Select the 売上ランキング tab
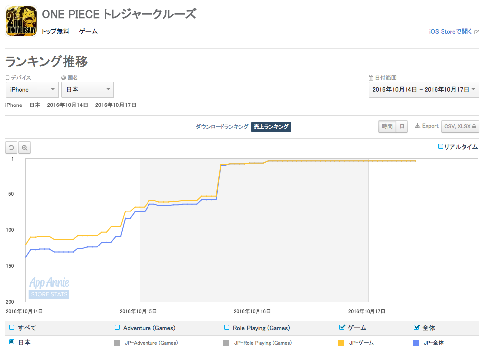 (x=271, y=127)
